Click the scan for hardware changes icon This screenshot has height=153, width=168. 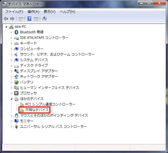(x=45, y=19)
